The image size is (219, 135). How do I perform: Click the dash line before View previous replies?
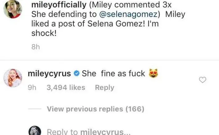(34, 109)
